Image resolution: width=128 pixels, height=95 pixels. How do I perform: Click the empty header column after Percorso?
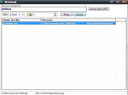click(121, 20)
